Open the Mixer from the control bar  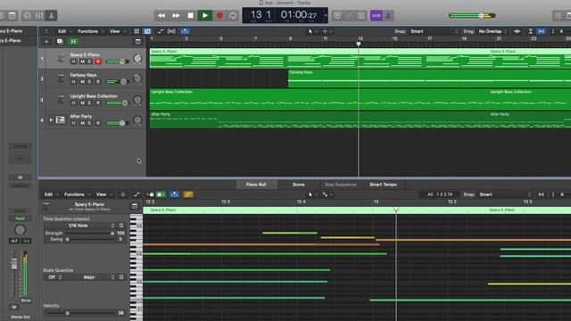(x=39, y=16)
